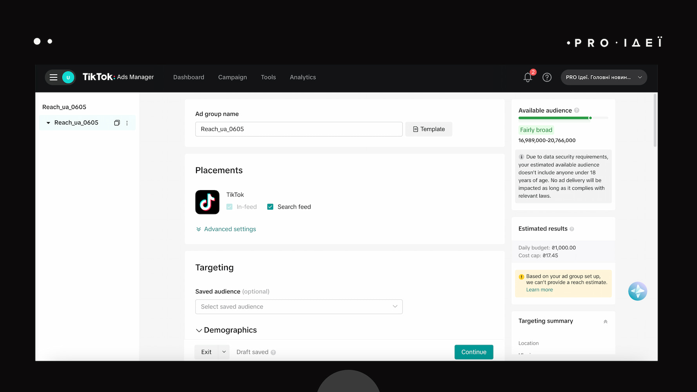Click the Continue button
The height and width of the screenshot is (392, 697).
coord(474,352)
